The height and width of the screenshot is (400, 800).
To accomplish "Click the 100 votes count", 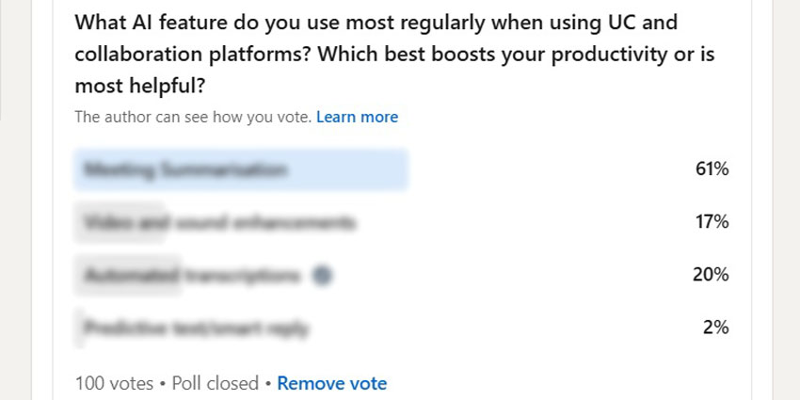I will point(114,383).
